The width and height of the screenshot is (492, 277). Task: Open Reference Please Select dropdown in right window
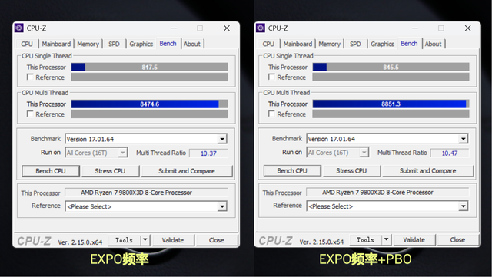pyautogui.click(x=387, y=206)
